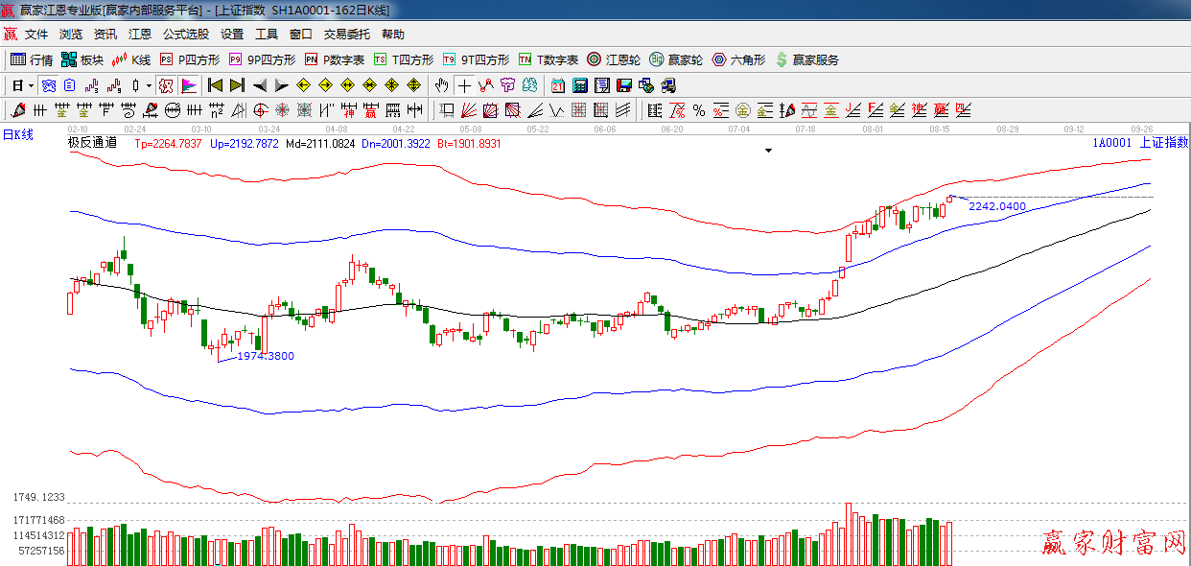The width and height of the screenshot is (1191, 566).
Task: Select the percent (%) drawing tool
Action: (x=698, y=110)
